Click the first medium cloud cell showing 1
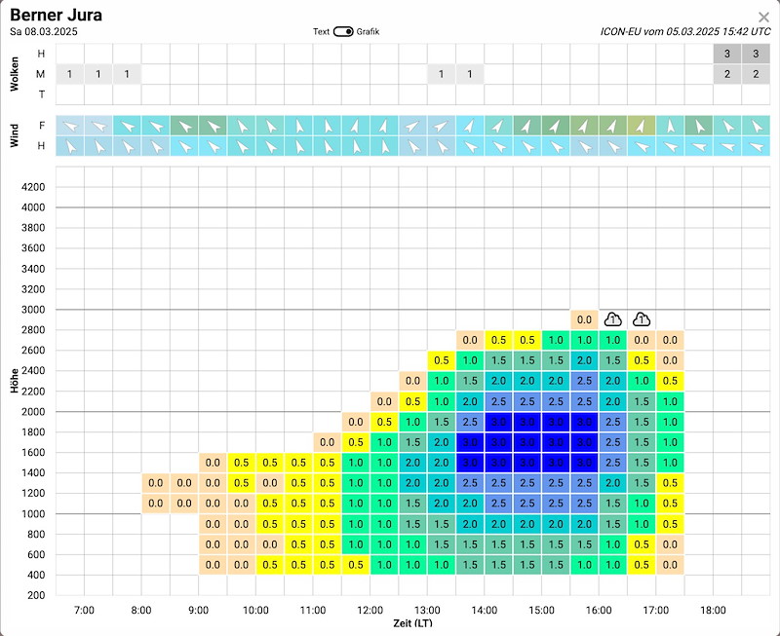 pos(70,74)
